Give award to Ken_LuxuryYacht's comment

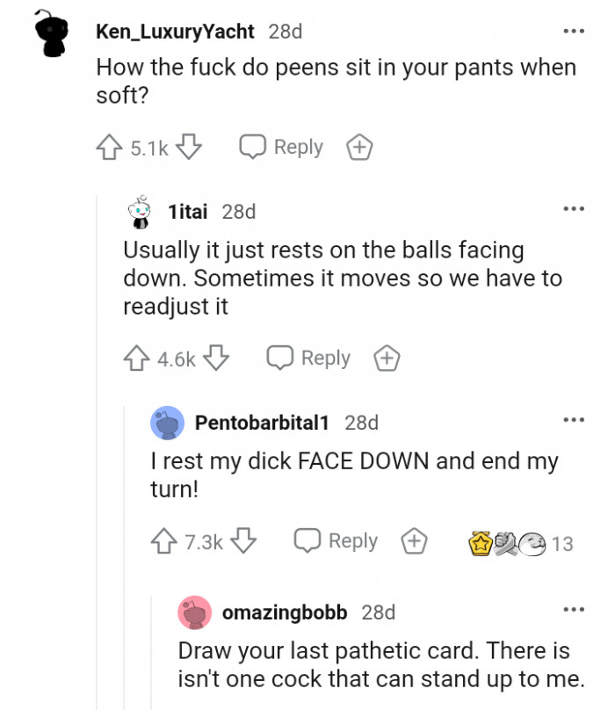(359, 148)
